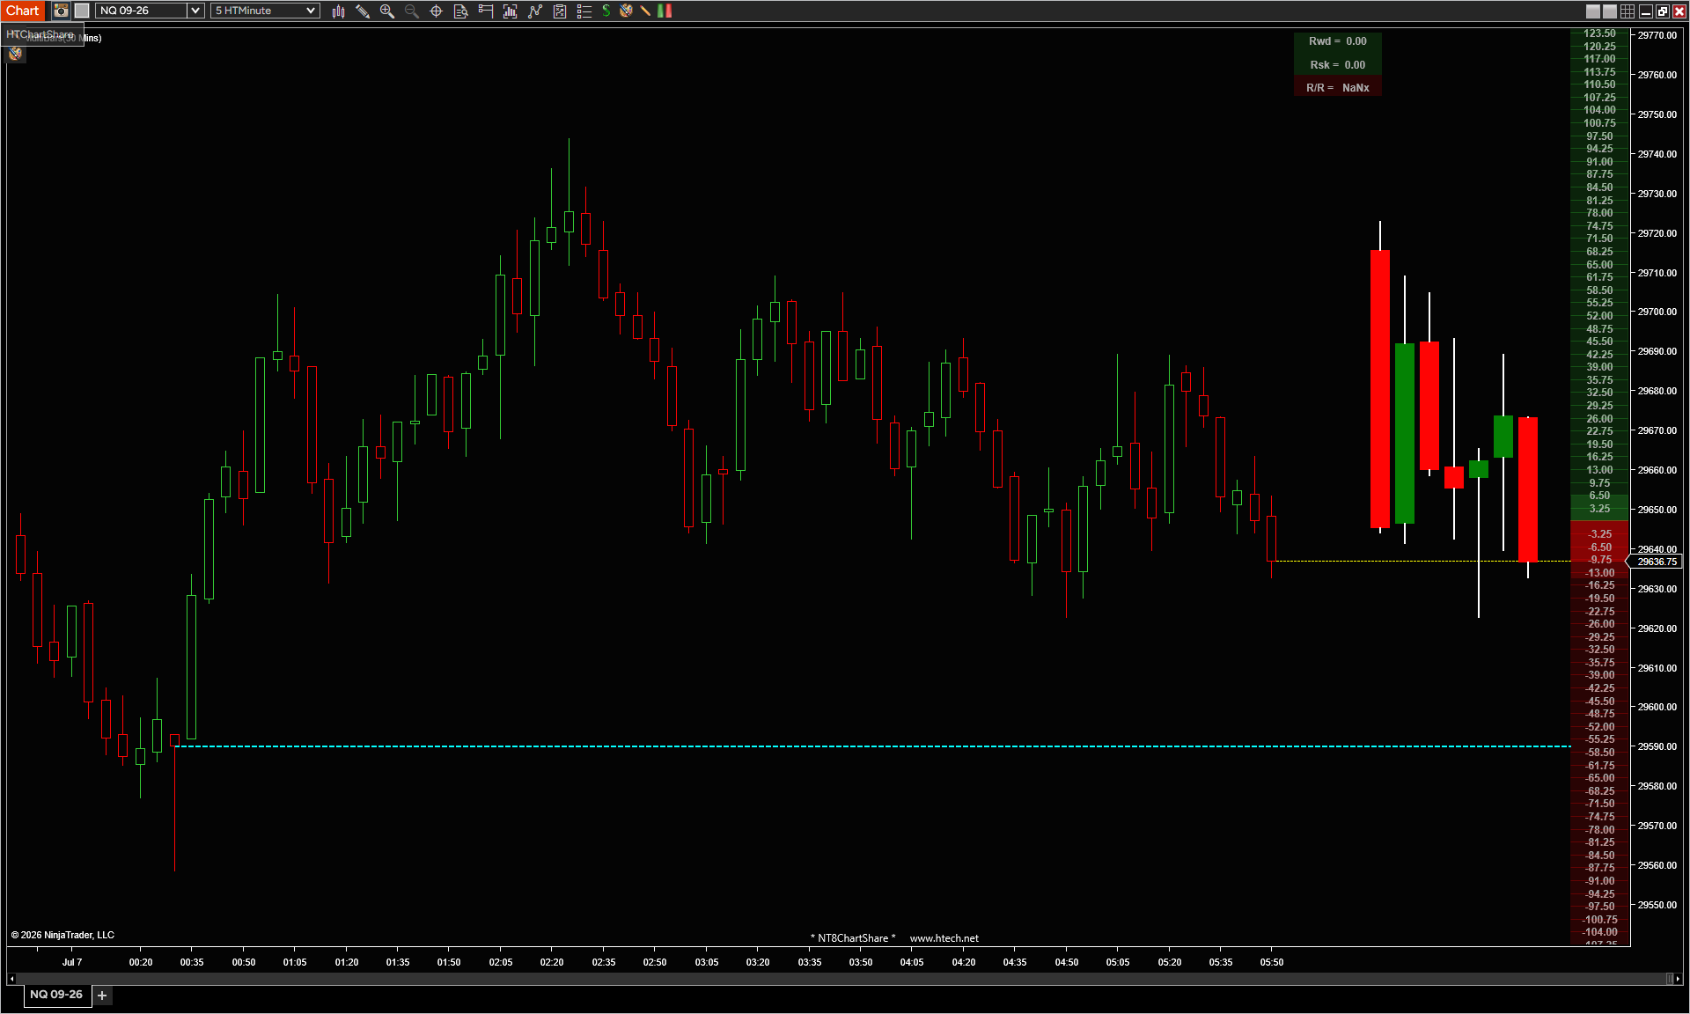
Task: Click the NT8ChartShare label at bottom
Action: coord(853,938)
